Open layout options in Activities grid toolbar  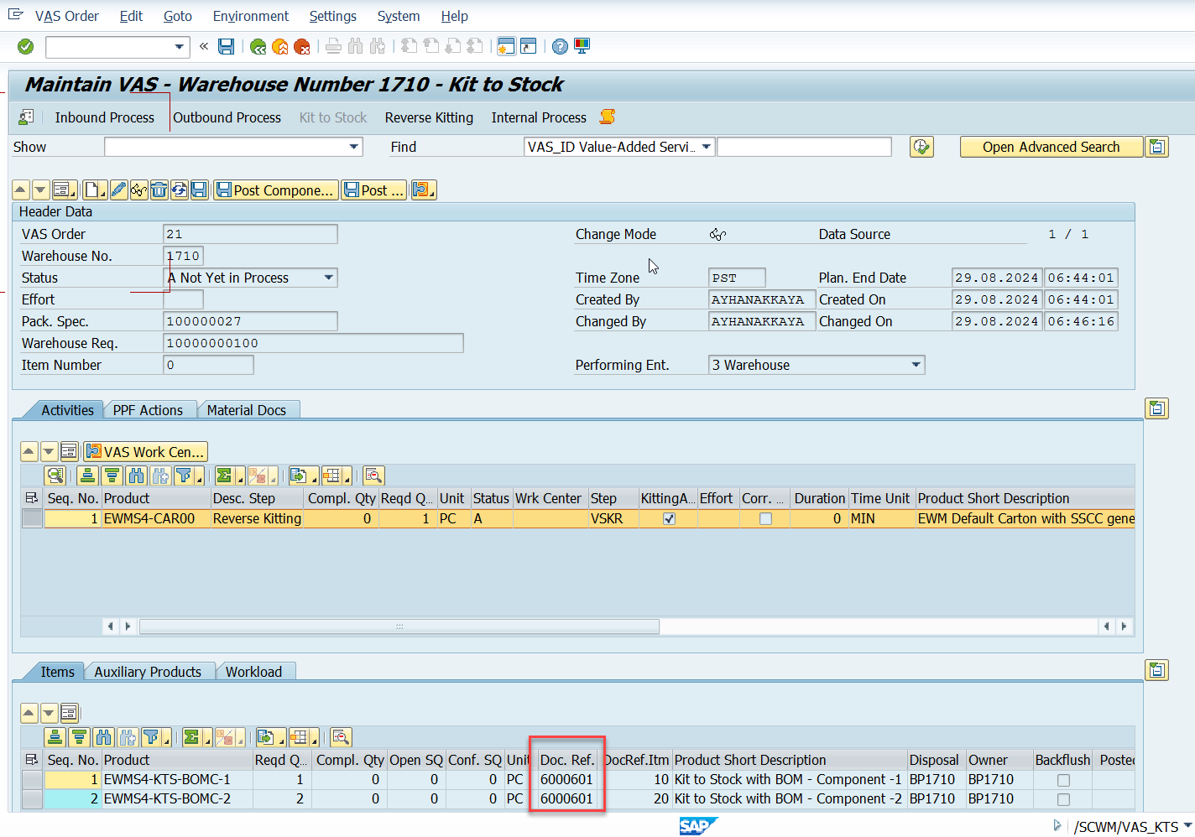pyautogui.click(x=337, y=476)
